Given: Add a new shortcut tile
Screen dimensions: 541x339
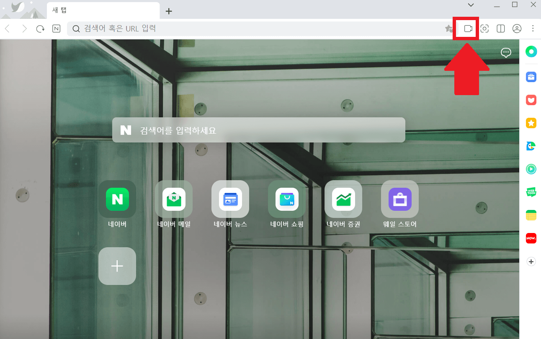Looking at the screenshot, I should (117, 266).
